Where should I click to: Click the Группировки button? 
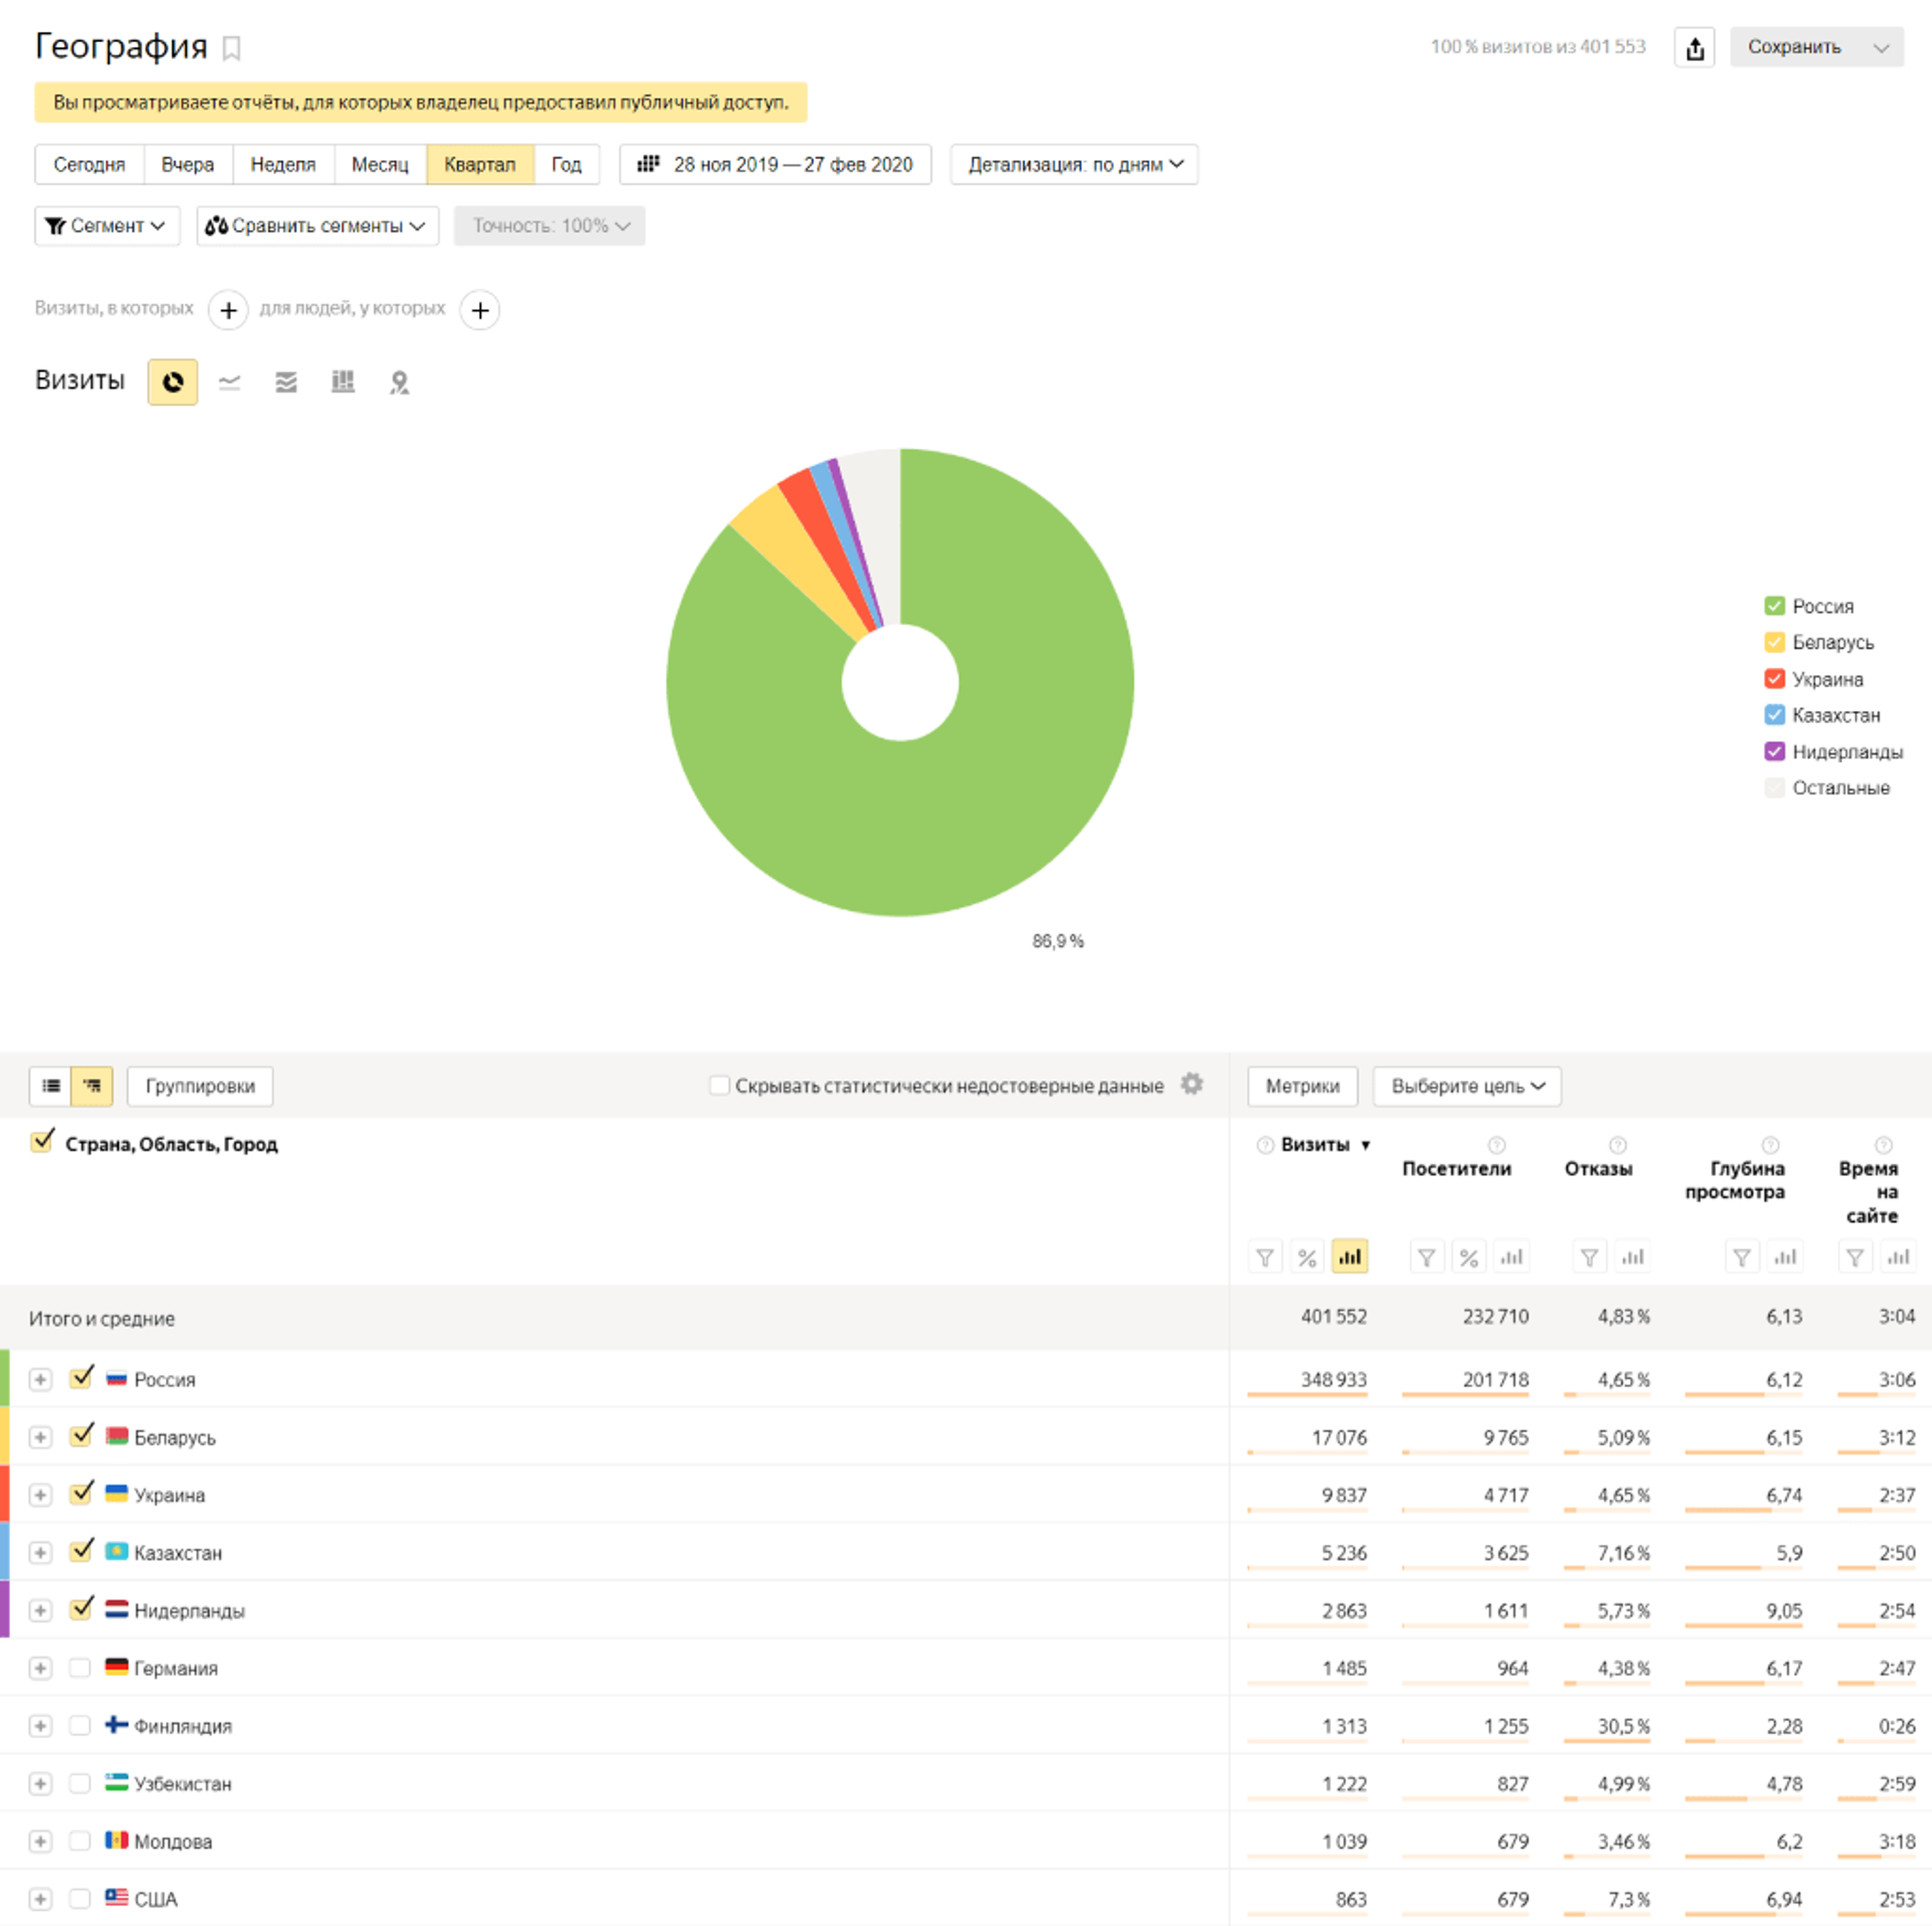point(200,1086)
